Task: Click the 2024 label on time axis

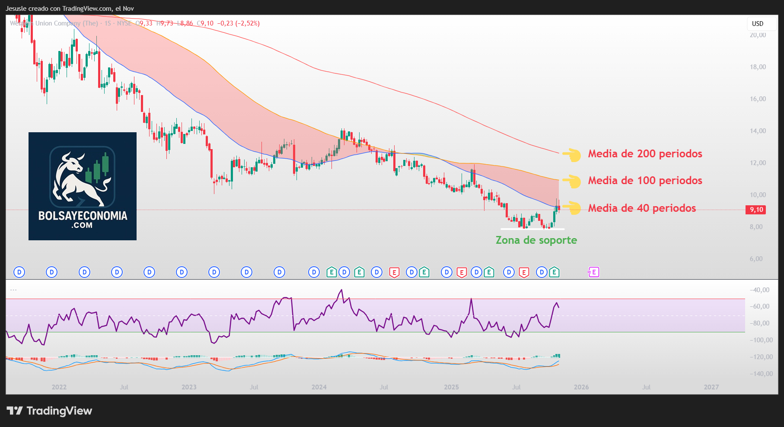Action: pyautogui.click(x=319, y=387)
